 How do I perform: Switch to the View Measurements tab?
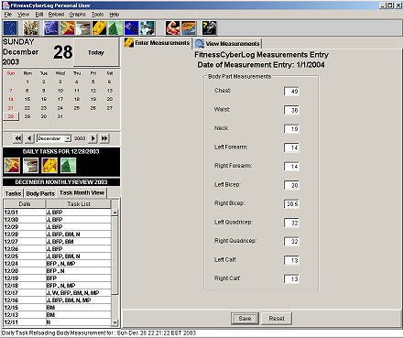pyautogui.click(x=227, y=43)
